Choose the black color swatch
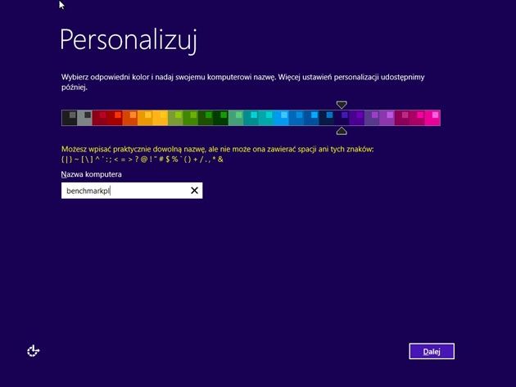 69,118
